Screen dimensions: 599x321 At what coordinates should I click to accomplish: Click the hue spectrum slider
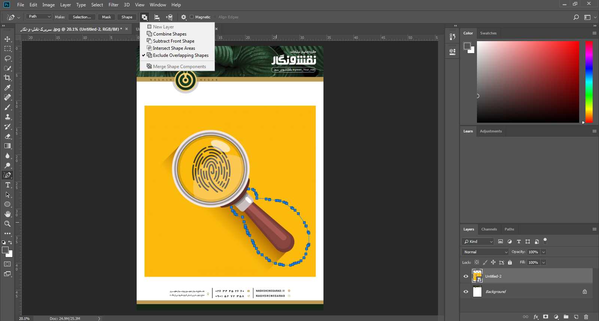[589, 82]
